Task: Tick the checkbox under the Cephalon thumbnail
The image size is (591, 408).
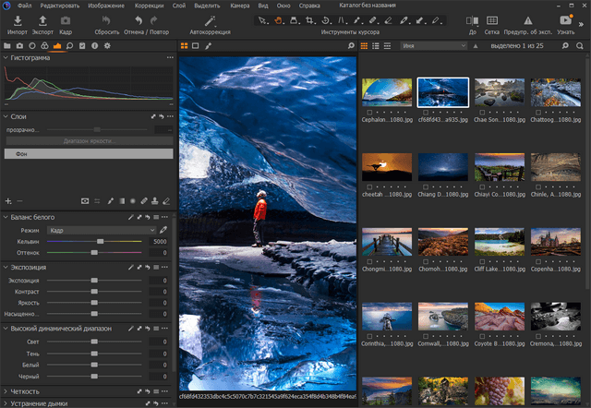Action: [x=368, y=114]
